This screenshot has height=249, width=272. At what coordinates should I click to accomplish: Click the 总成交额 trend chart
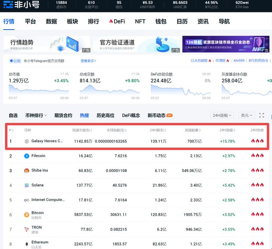pyautogui.click(x=110, y=90)
